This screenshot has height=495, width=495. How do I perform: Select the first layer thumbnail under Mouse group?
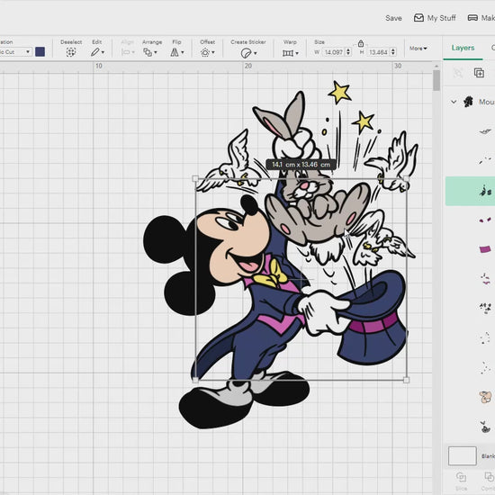tap(485, 131)
